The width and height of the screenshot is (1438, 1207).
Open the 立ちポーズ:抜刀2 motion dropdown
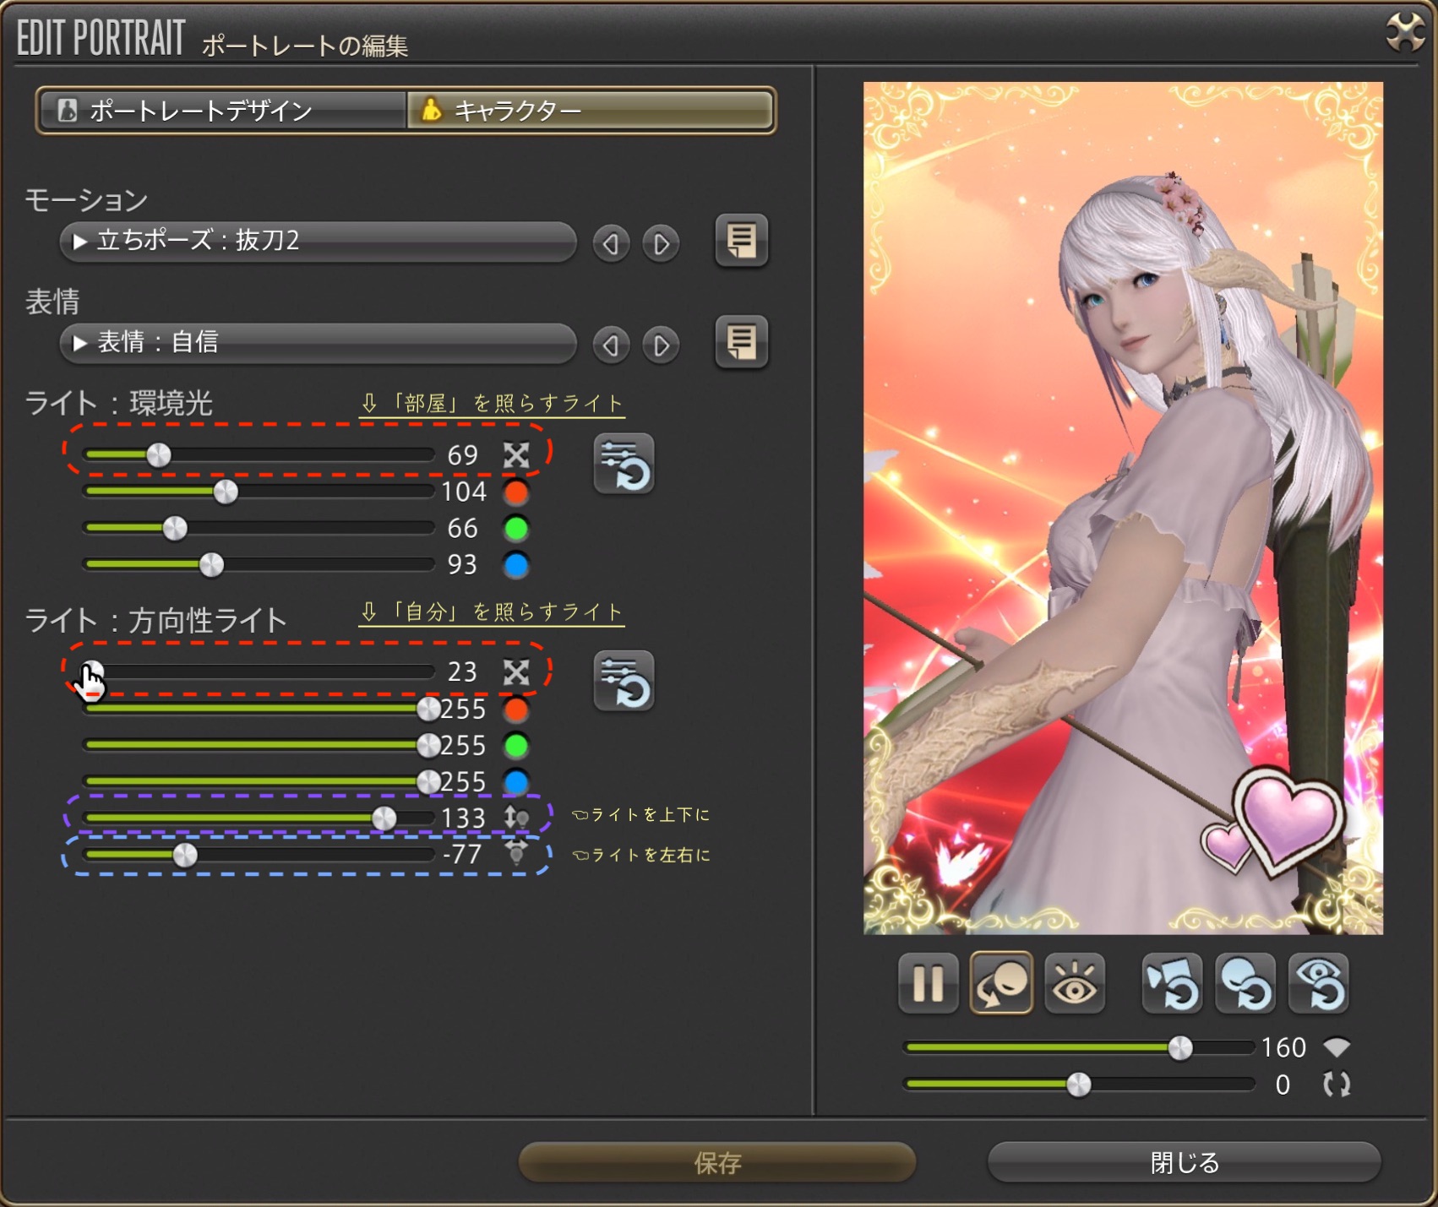pos(318,242)
